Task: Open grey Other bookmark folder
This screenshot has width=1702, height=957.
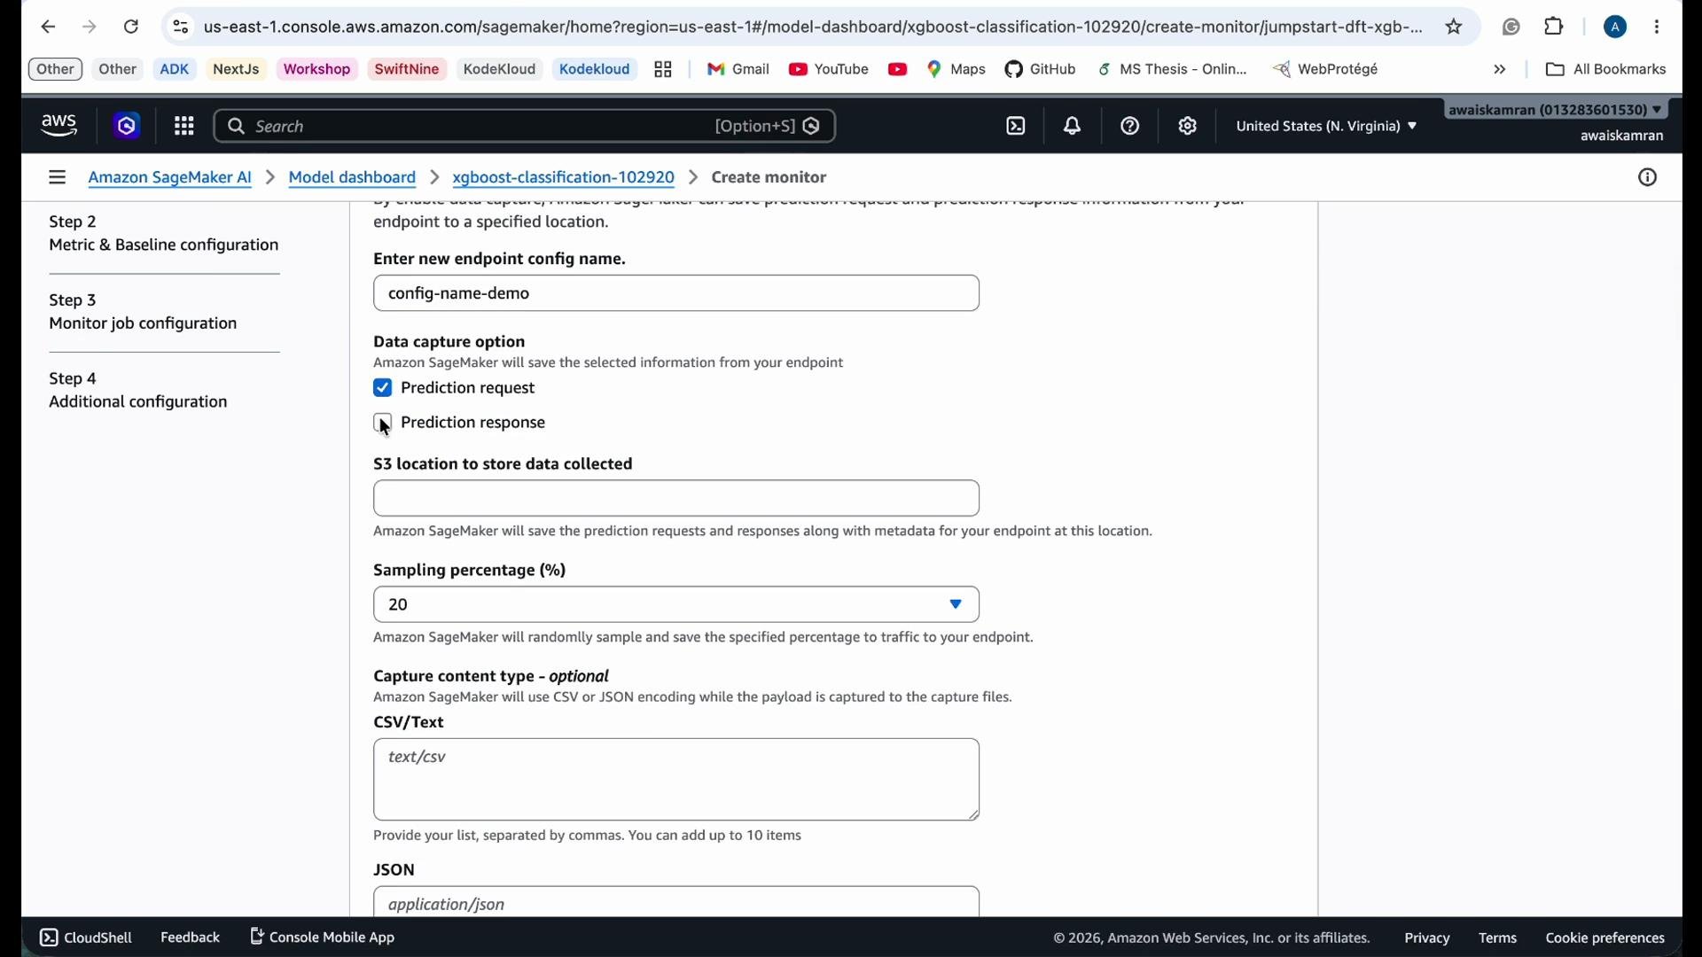Action: (118, 70)
